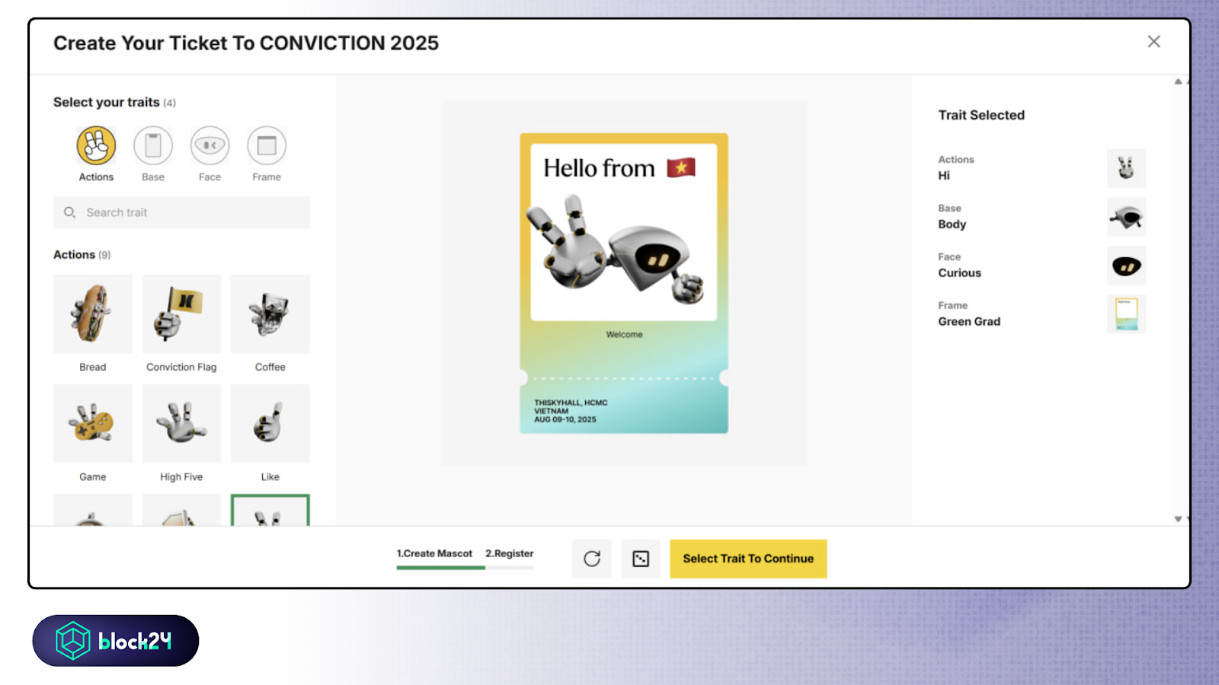Click the search magnifier icon
Viewport: 1219px width, 685px height.
pos(69,212)
